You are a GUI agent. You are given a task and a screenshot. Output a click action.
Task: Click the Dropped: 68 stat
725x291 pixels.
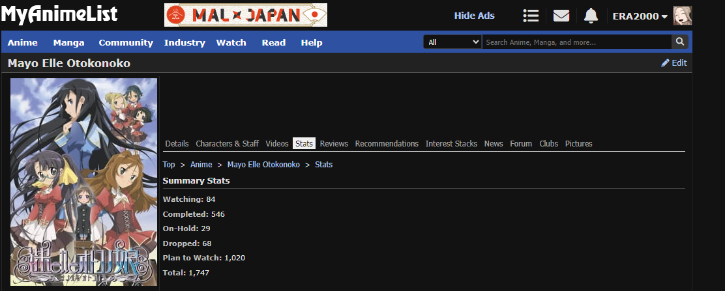click(x=187, y=243)
